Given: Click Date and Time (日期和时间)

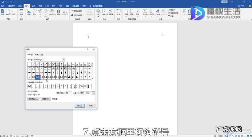Looking at the screenshot, I should point(173,13).
